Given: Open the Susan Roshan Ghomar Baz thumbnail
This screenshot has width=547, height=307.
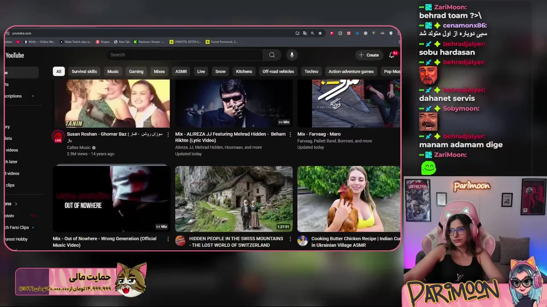Looking at the screenshot, I should coord(111,104).
